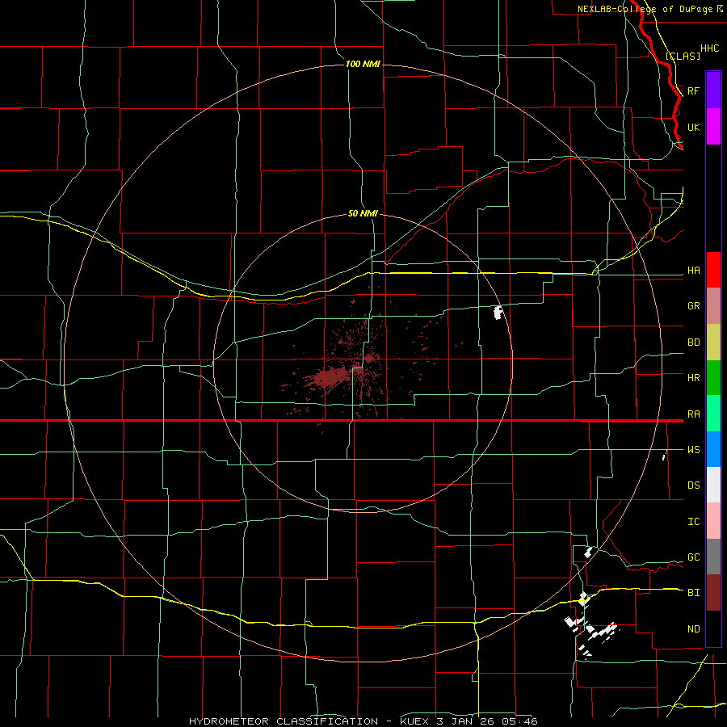The height and width of the screenshot is (727, 727).
Task: Click the GC legend label
Action: pyautogui.click(x=694, y=557)
